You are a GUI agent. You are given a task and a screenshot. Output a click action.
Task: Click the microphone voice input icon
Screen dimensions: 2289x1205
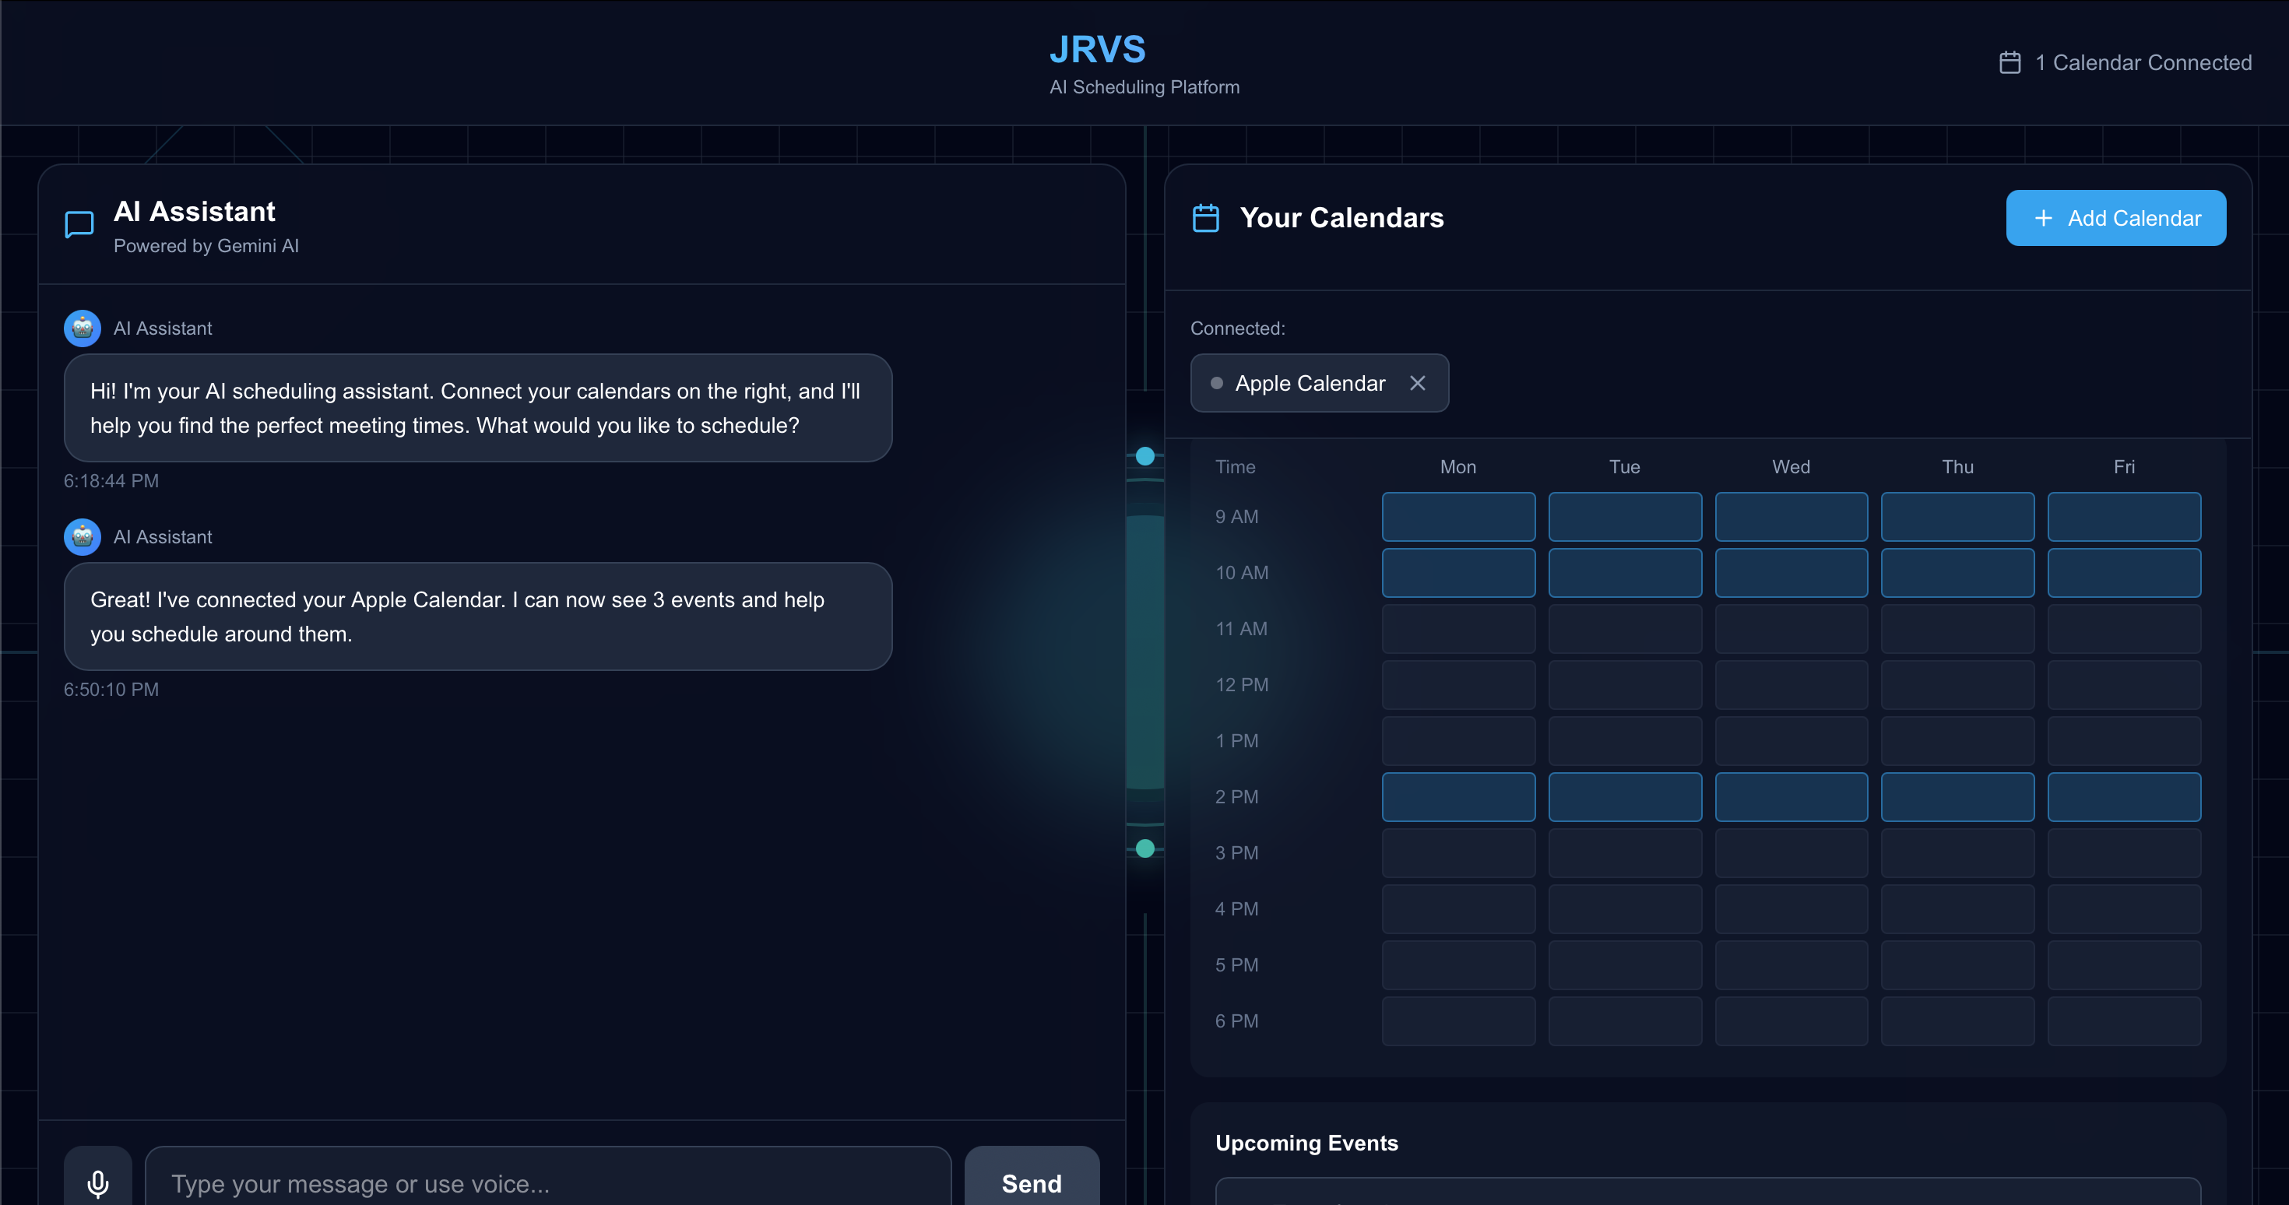click(x=98, y=1182)
